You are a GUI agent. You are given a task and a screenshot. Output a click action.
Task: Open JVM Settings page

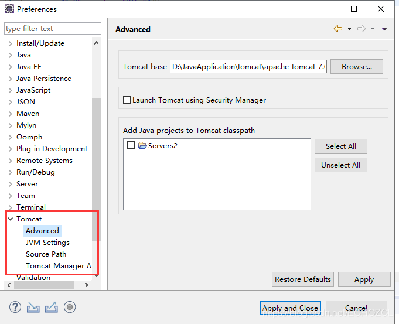(x=47, y=243)
